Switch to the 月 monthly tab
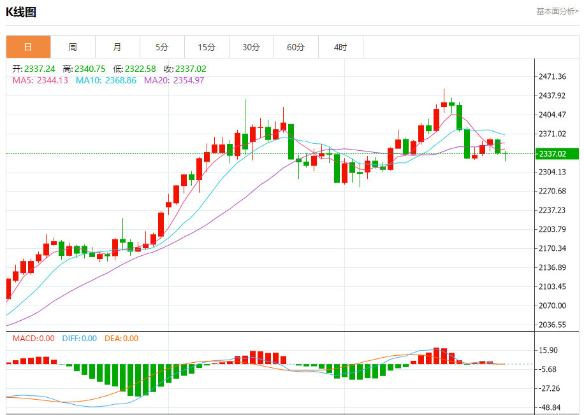Viewport: 584px width, 415px height. pos(117,47)
